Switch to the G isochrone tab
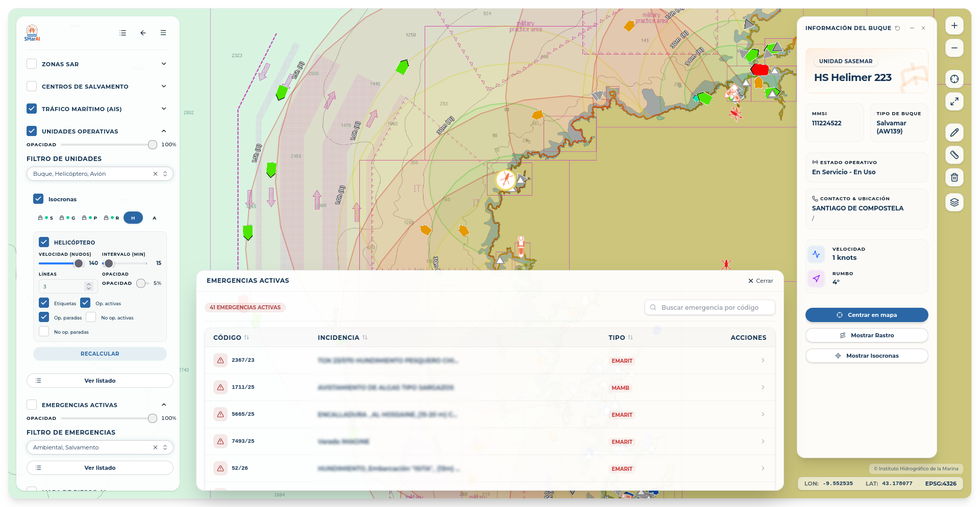 [x=67, y=218]
